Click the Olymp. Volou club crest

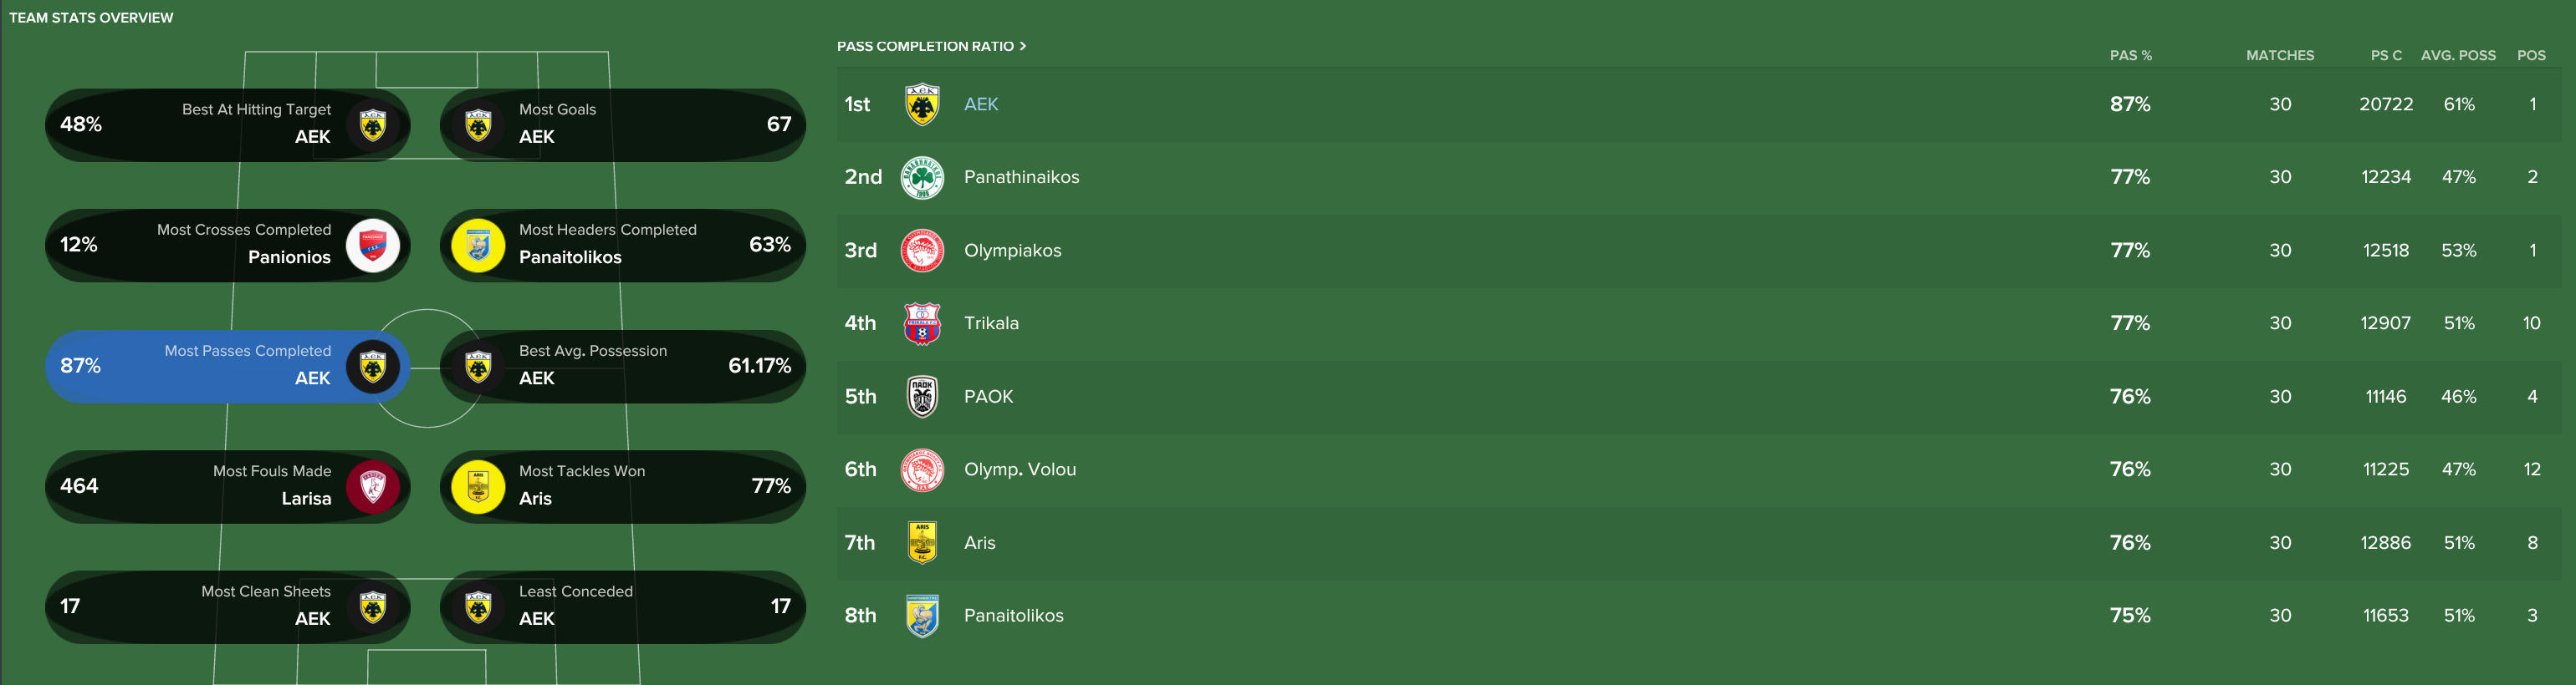click(921, 469)
